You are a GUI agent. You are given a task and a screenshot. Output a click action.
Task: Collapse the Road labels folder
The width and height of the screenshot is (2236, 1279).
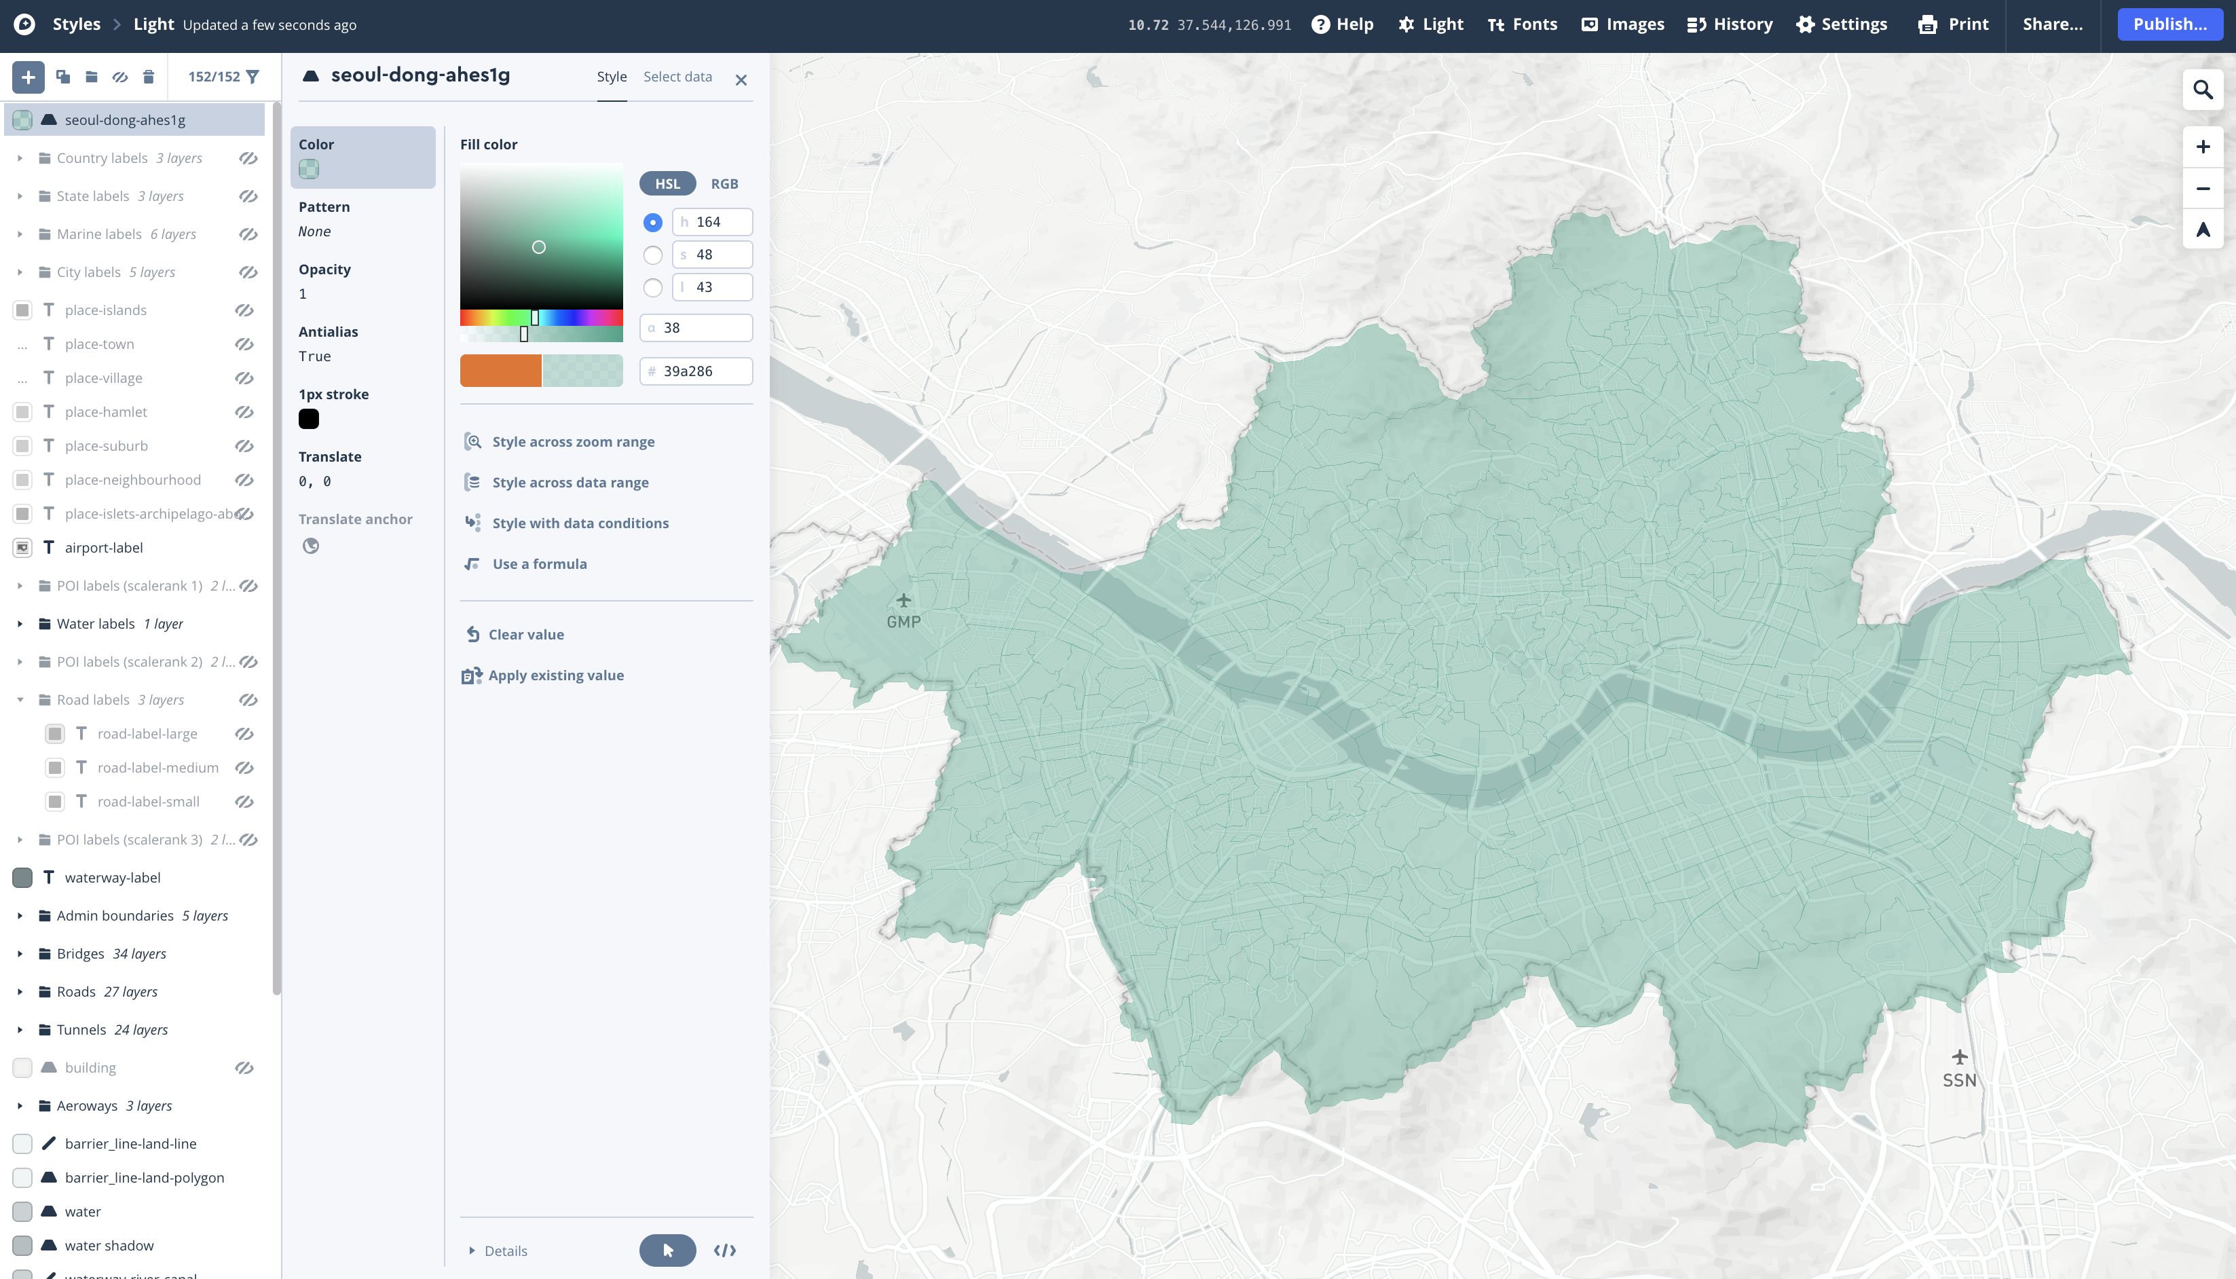pos(20,700)
